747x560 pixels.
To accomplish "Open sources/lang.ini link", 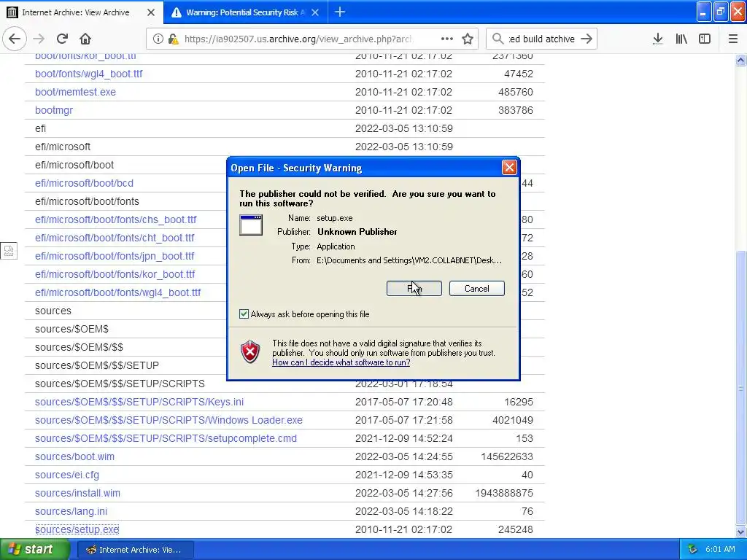I will tap(71, 511).
